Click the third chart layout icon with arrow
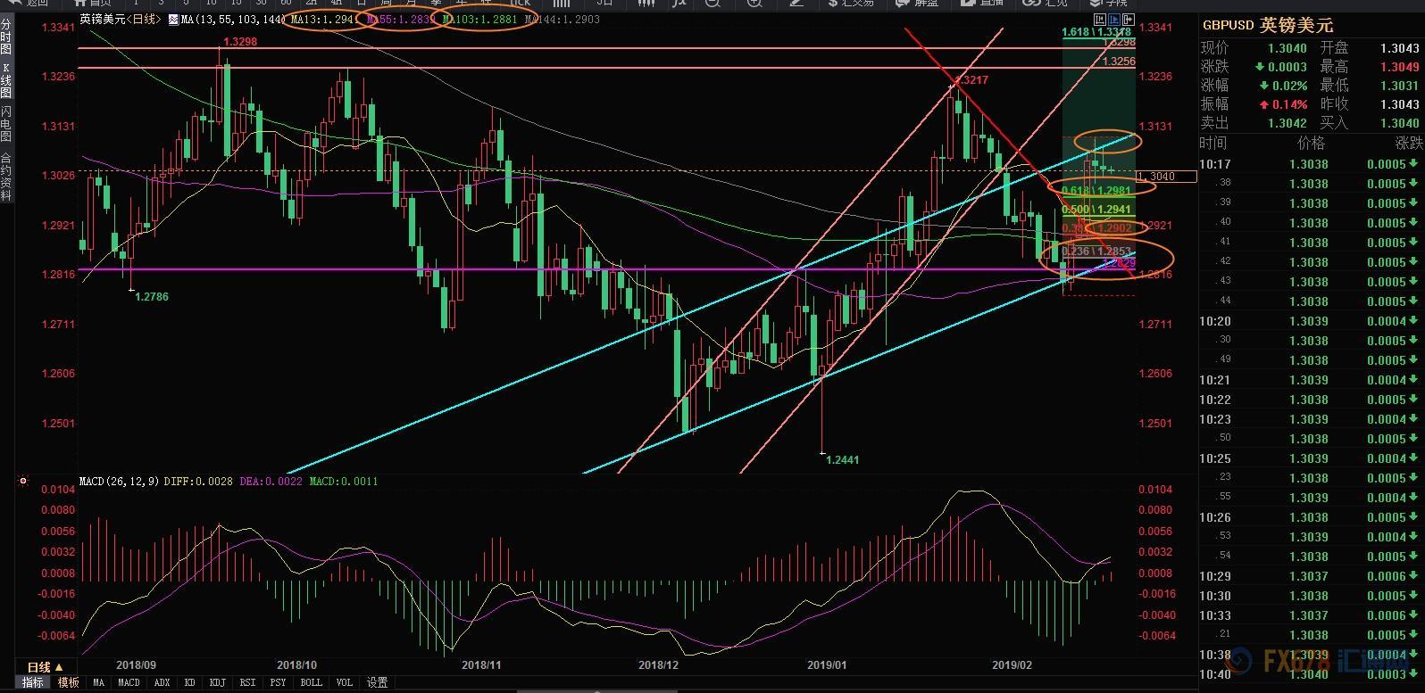1425x693 pixels. click(1130, 19)
